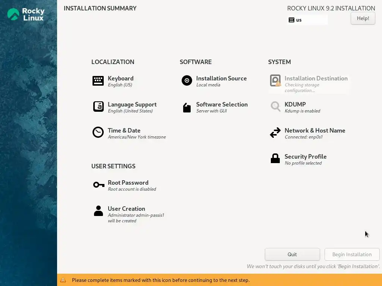Click 'We won't touch your disks' note

[313, 266]
